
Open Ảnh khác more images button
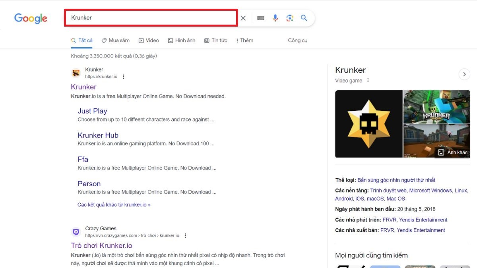(x=453, y=152)
